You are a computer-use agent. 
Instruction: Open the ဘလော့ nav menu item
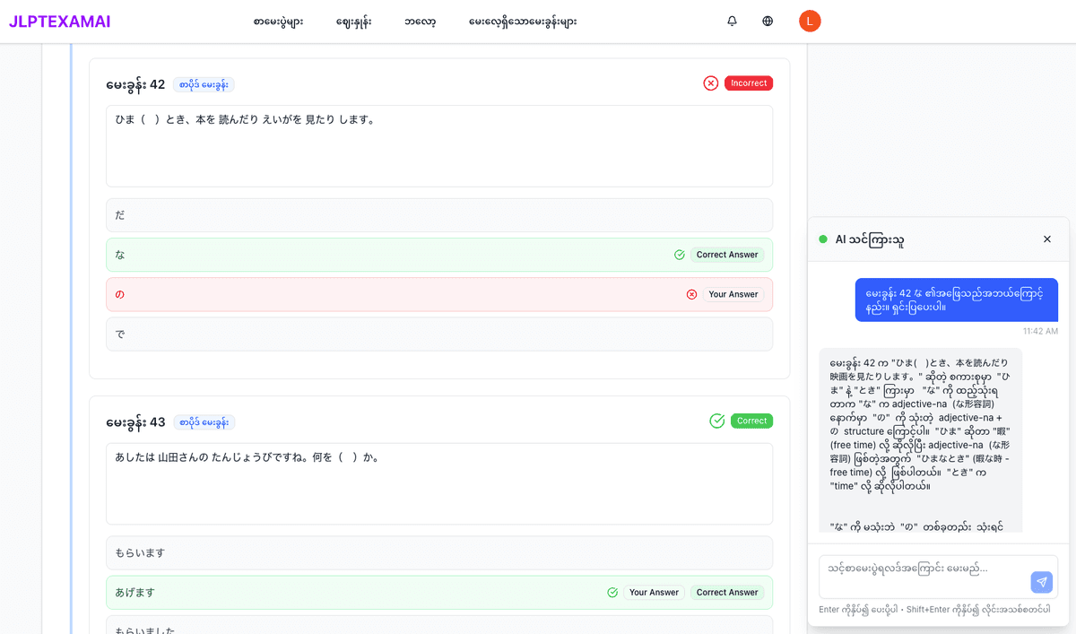tap(420, 22)
